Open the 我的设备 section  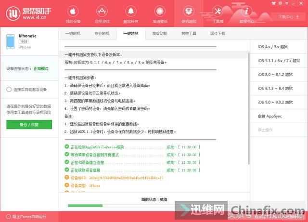[x=73, y=14]
